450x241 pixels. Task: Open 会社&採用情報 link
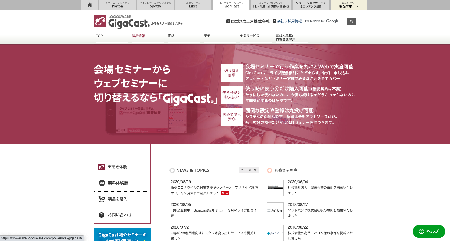tap(289, 21)
